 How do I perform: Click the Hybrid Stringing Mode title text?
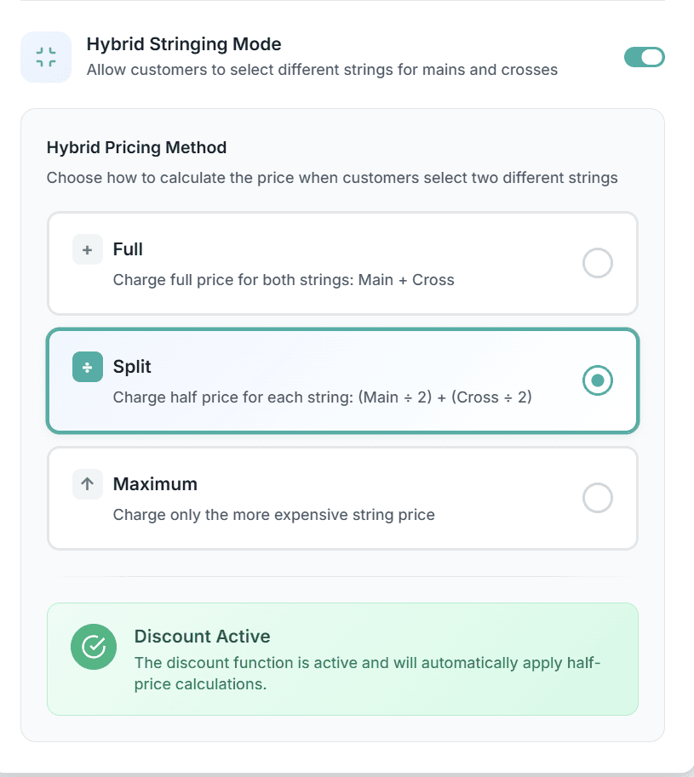click(184, 43)
